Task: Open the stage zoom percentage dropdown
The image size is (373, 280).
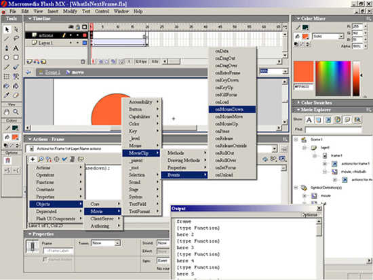Action: pos(286,71)
